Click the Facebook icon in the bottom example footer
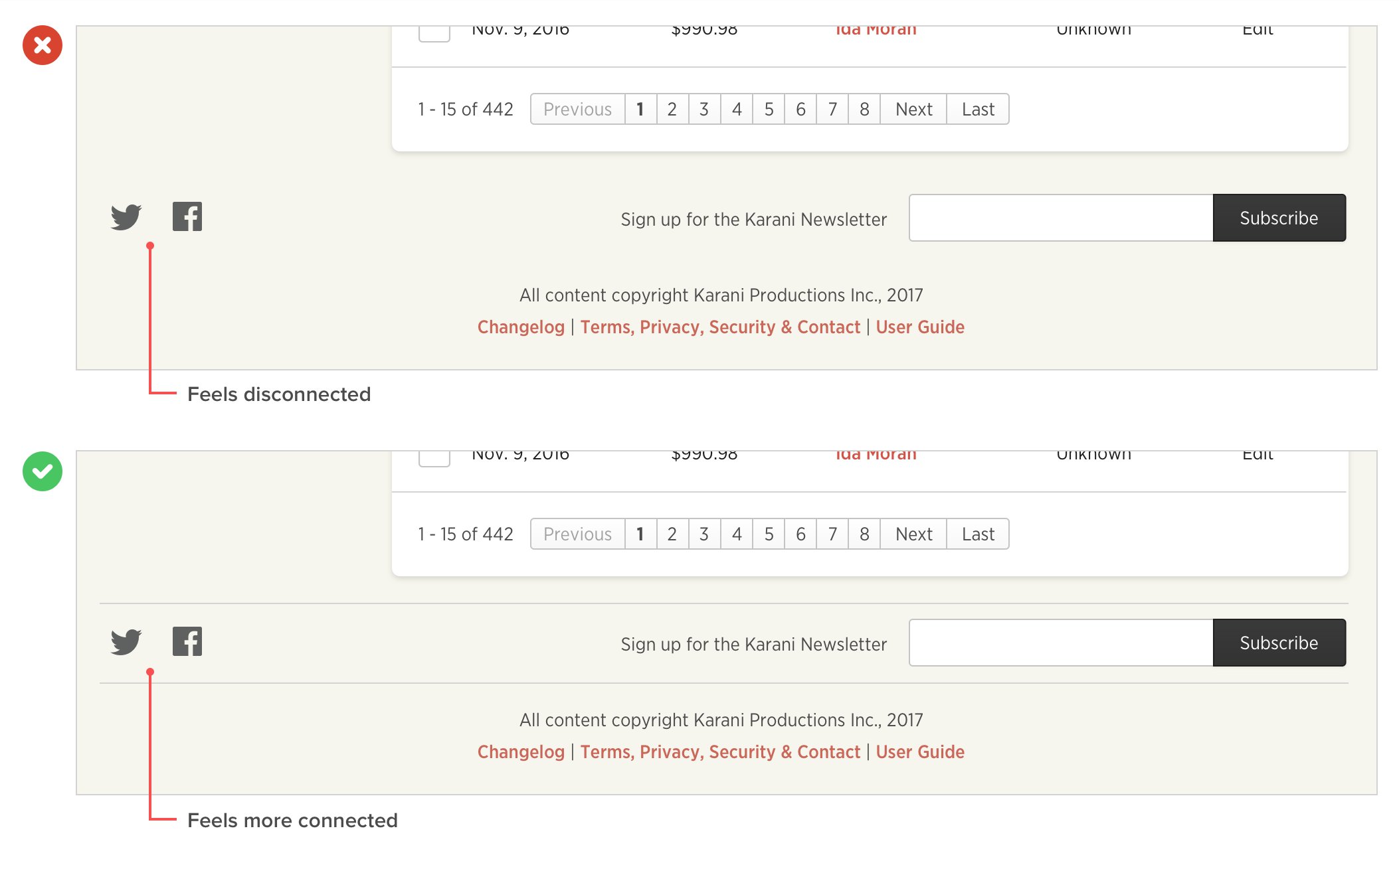The width and height of the screenshot is (1399, 871). point(187,641)
